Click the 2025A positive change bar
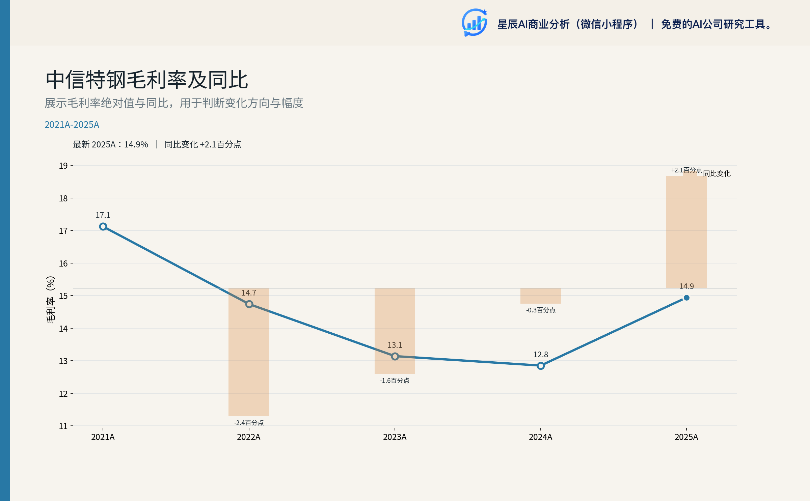 pyautogui.click(x=686, y=232)
